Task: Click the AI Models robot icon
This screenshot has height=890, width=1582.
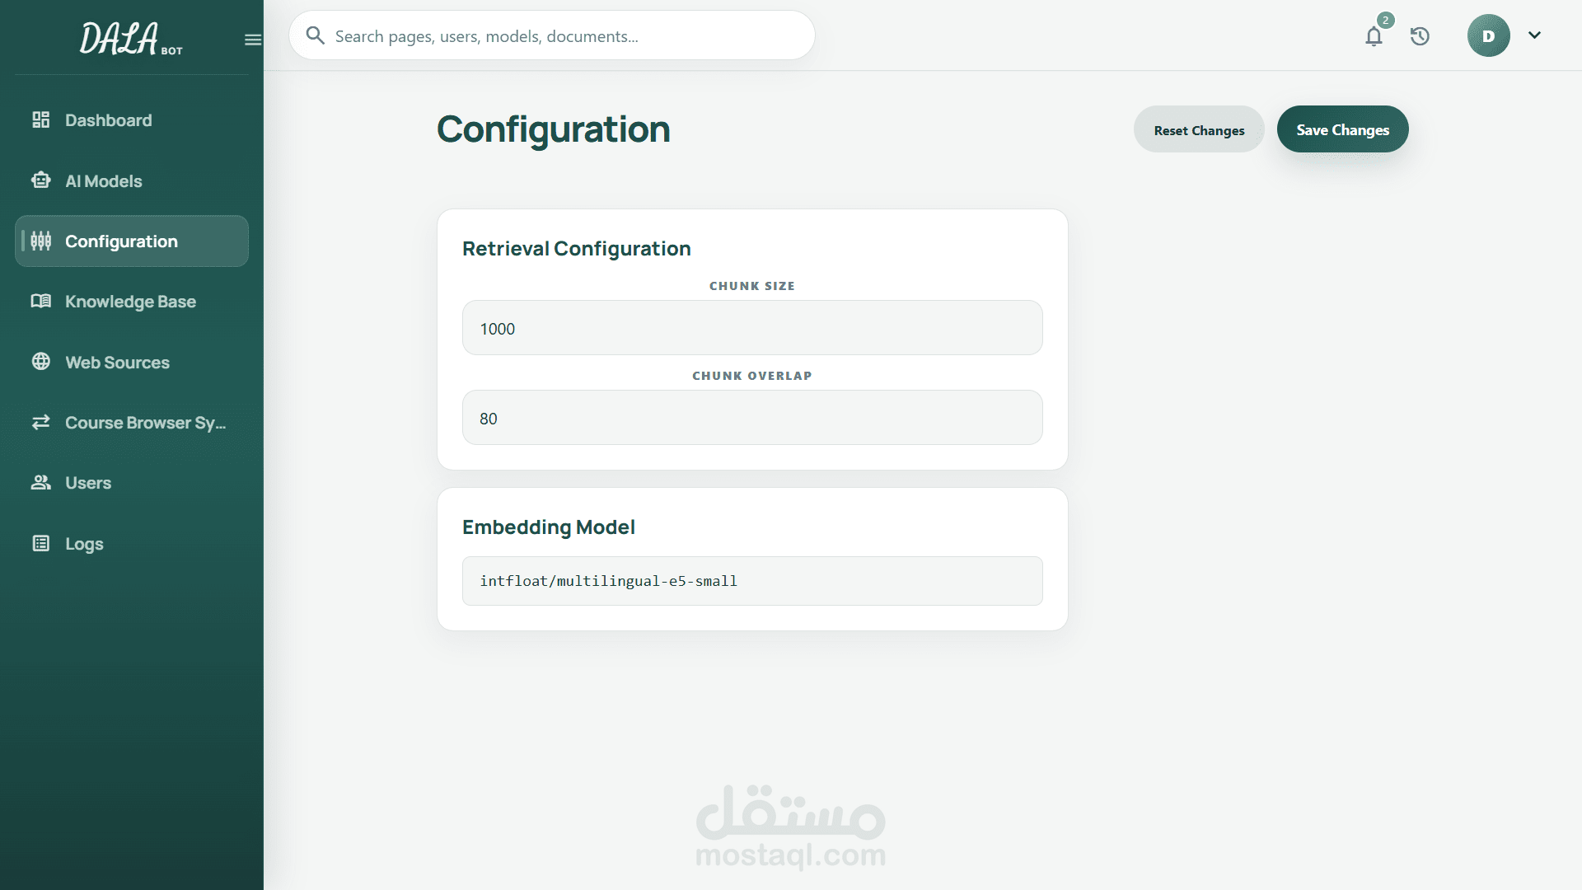Action: point(41,180)
